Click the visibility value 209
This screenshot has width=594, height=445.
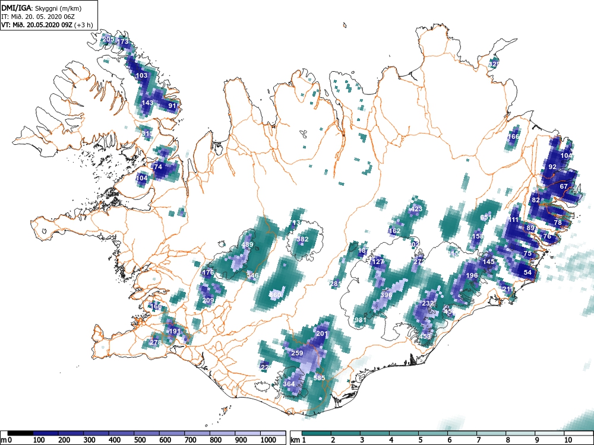click(x=208, y=300)
